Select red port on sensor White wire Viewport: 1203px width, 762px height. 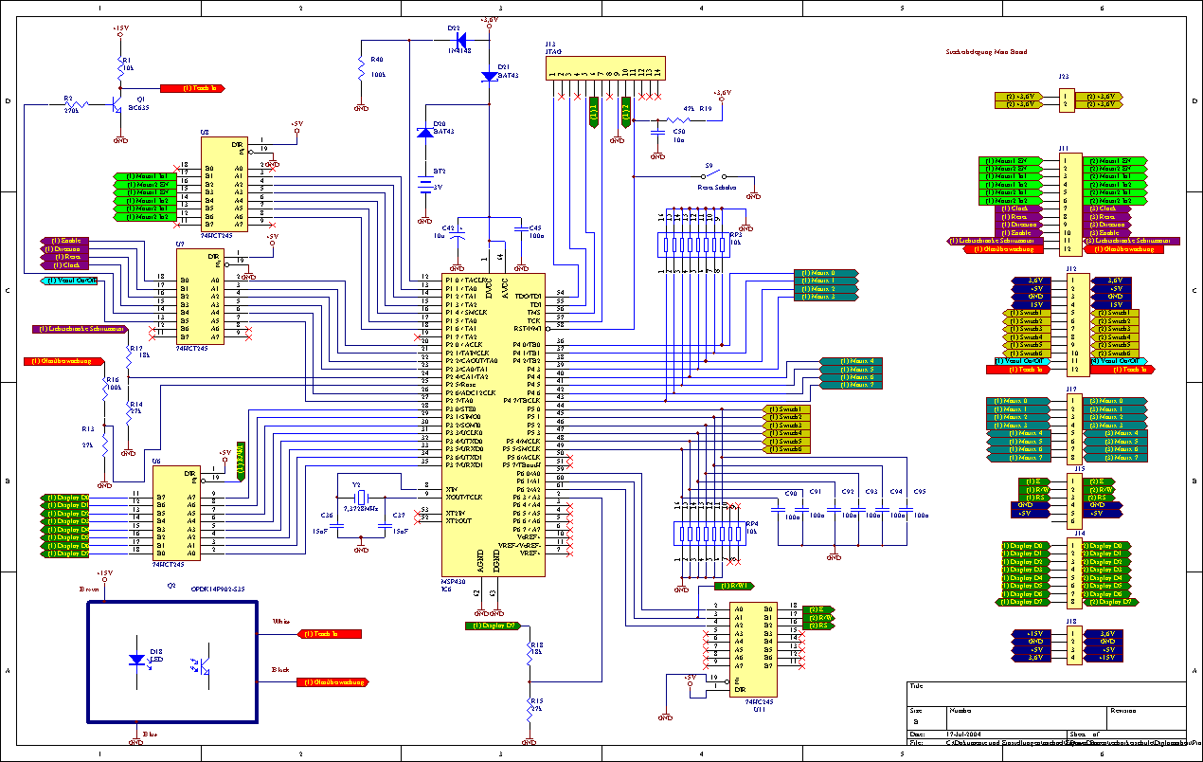(x=332, y=633)
